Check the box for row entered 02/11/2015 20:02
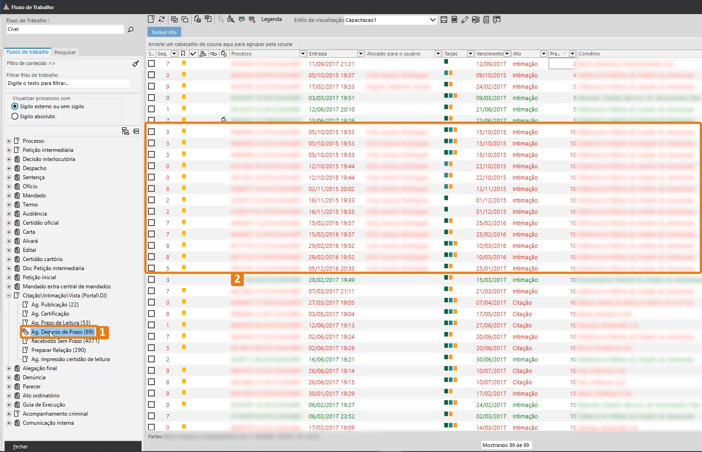Image resolution: width=702 pixels, height=452 pixels. (152, 189)
